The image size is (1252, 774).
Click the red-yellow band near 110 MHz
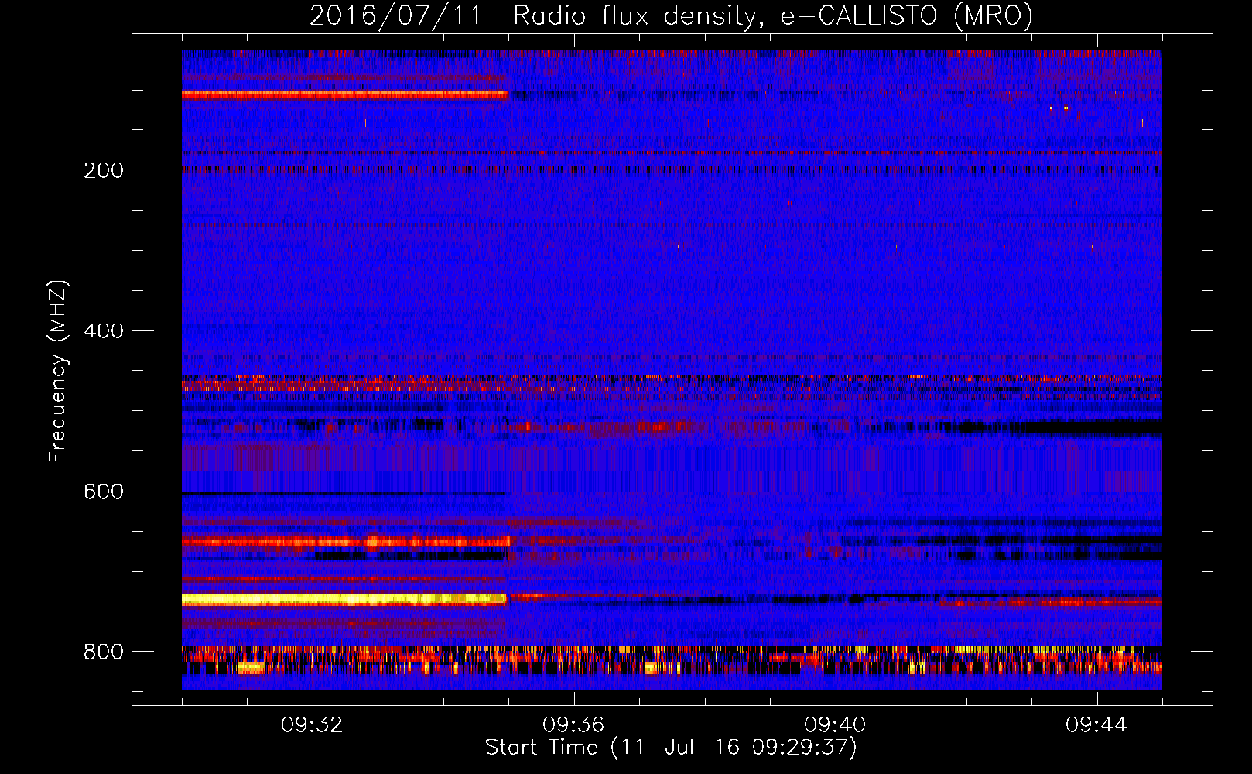click(344, 94)
